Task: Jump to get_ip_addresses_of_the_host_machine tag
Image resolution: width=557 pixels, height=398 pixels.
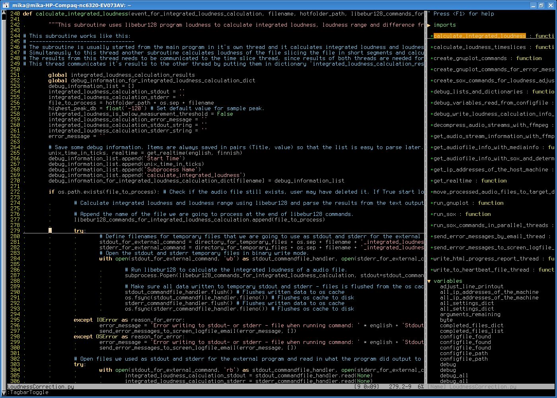Action: coord(491,170)
